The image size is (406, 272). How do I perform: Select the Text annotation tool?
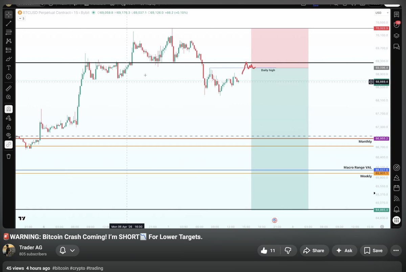coord(9,67)
